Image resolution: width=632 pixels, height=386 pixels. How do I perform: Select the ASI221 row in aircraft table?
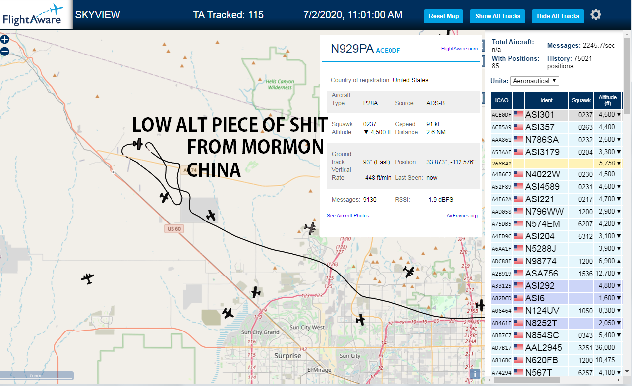(x=556, y=199)
